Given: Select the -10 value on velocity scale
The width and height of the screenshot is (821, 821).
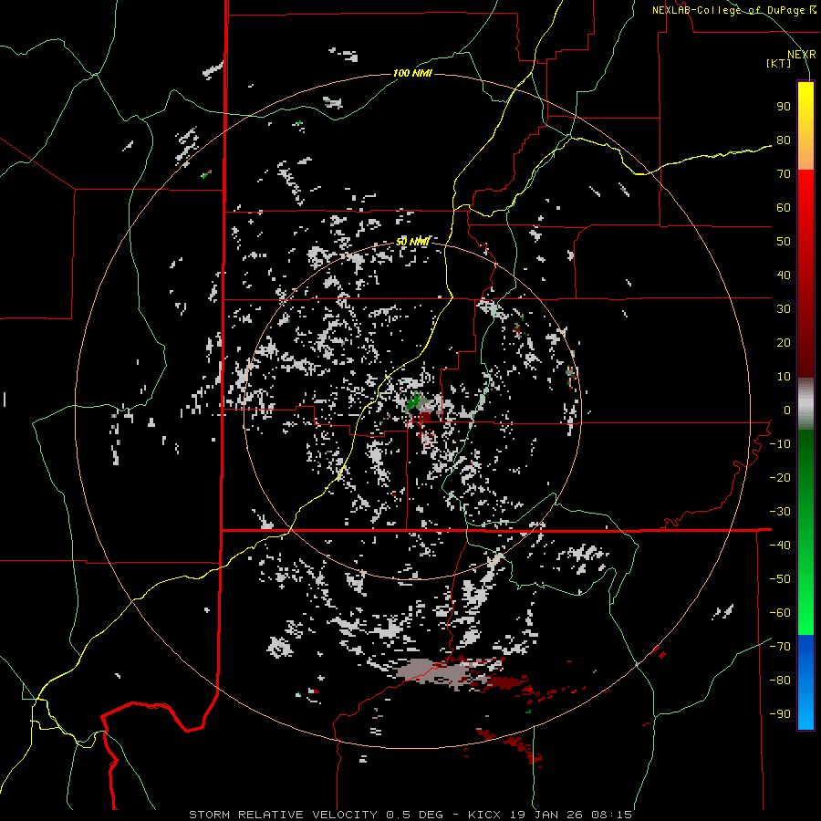Looking at the screenshot, I should point(780,444).
